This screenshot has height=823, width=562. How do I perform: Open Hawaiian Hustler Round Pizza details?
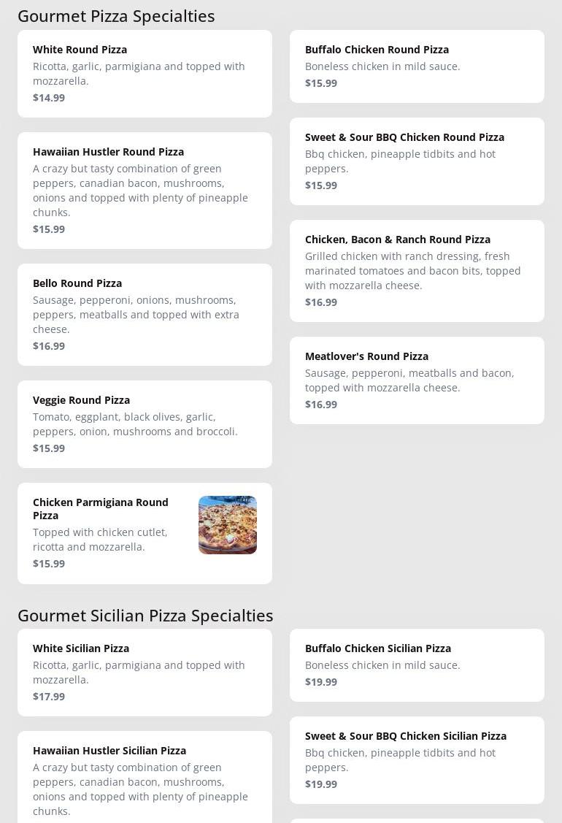[x=145, y=191]
